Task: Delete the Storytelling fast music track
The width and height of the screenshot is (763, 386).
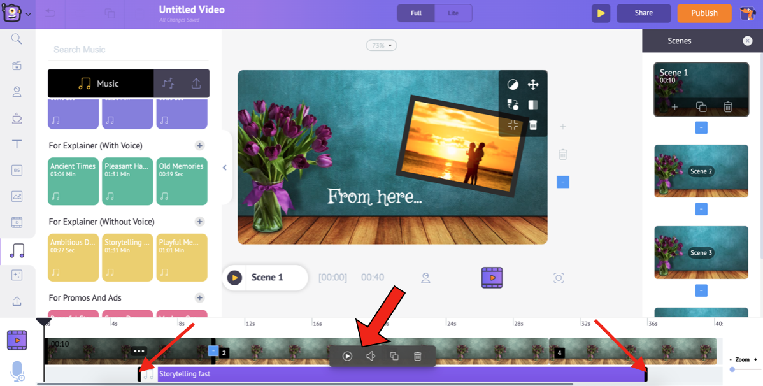Action: coord(418,356)
